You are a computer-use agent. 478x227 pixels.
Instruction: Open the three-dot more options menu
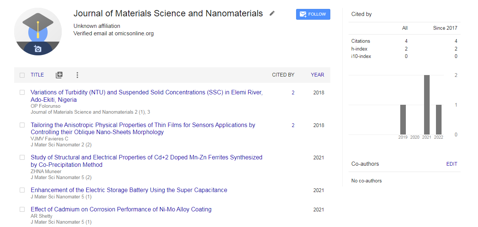[77, 75]
